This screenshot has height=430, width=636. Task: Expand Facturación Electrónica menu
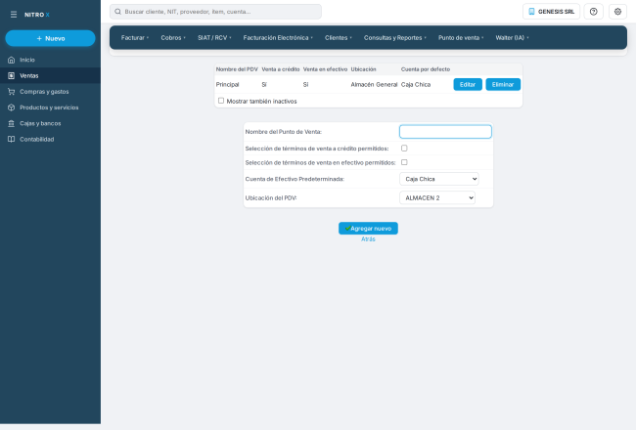click(x=278, y=38)
